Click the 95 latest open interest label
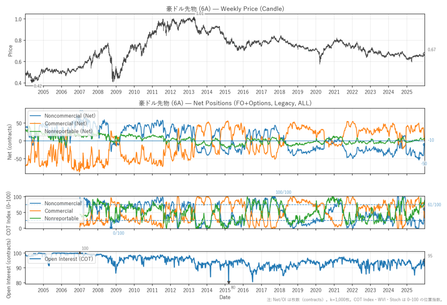447x305 pixels. 430,256
